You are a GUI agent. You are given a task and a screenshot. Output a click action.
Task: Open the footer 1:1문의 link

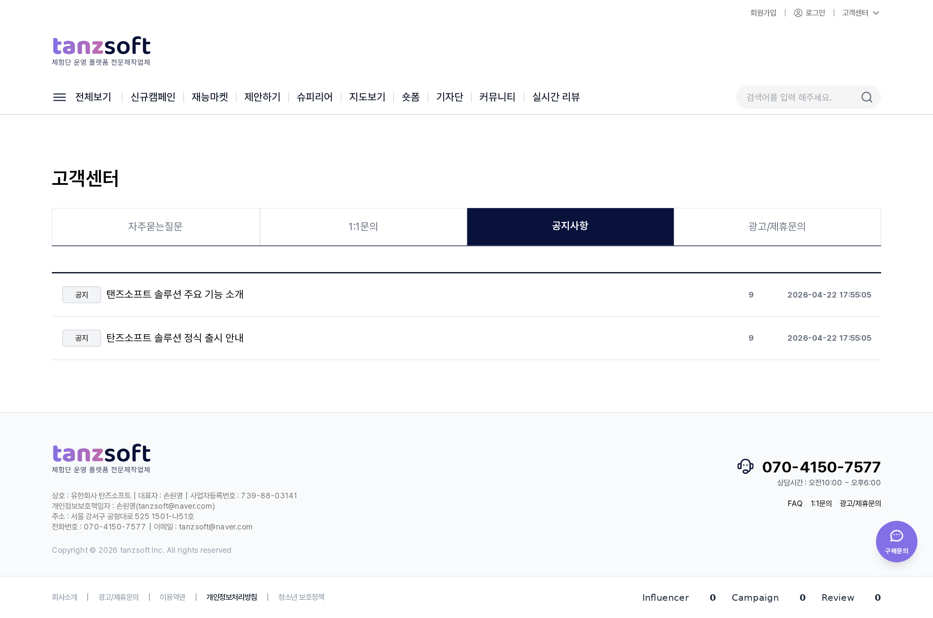pos(821,504)
